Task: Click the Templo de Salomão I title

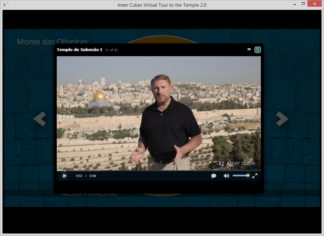Action: point(79,49)
